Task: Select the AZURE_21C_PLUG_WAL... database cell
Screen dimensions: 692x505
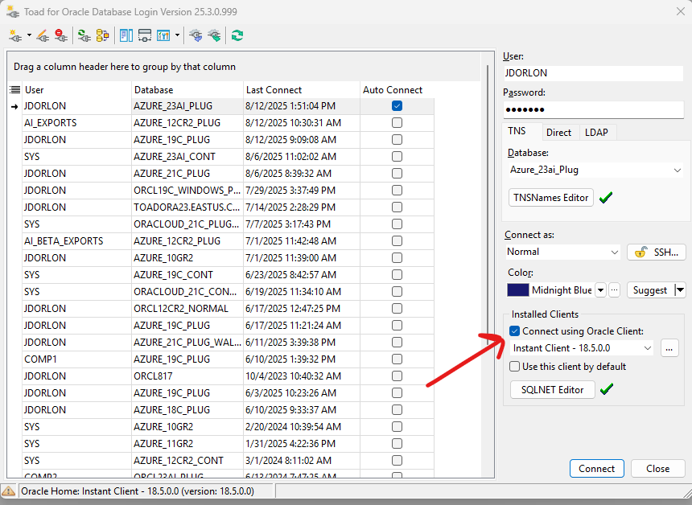Action: (x=187, y=343)
